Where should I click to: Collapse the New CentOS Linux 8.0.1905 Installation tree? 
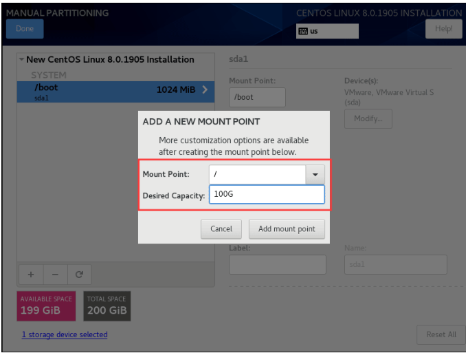(21, 60)
